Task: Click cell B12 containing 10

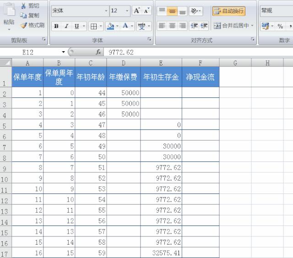Action: pyautogui.click(x=59, y=199)
